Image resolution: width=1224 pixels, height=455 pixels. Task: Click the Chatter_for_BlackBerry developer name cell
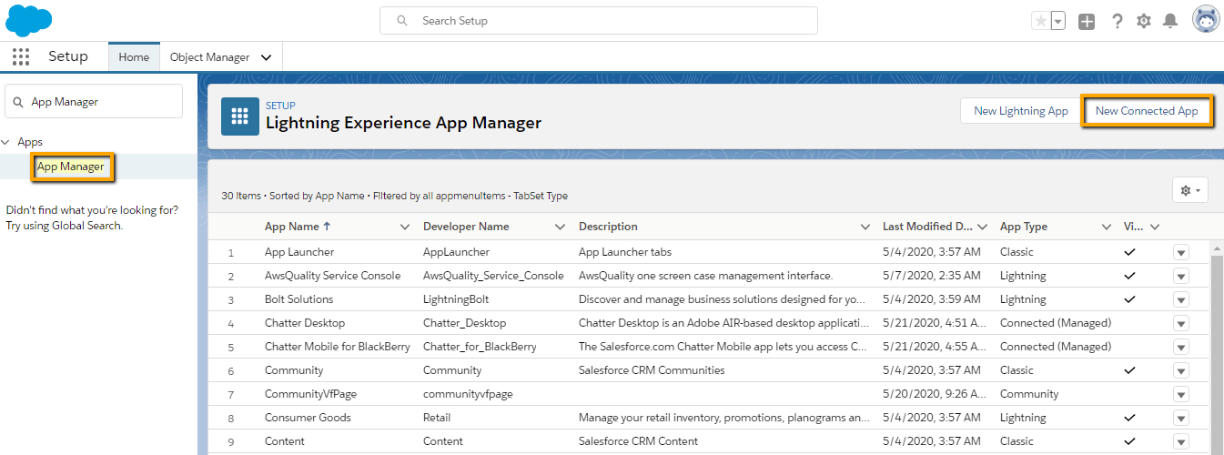[x=480, y=347]
